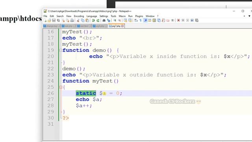This screenshot has width=252, height=142.
Task: Click the Save All toolbar icon
Action: (x=58, y=21)
